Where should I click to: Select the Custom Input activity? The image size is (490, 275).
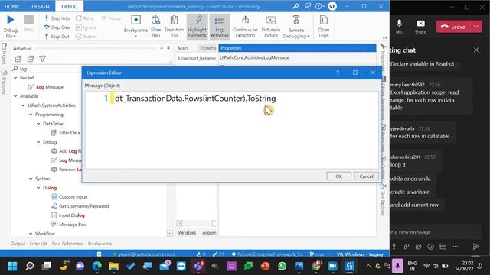tap(70, 197)
